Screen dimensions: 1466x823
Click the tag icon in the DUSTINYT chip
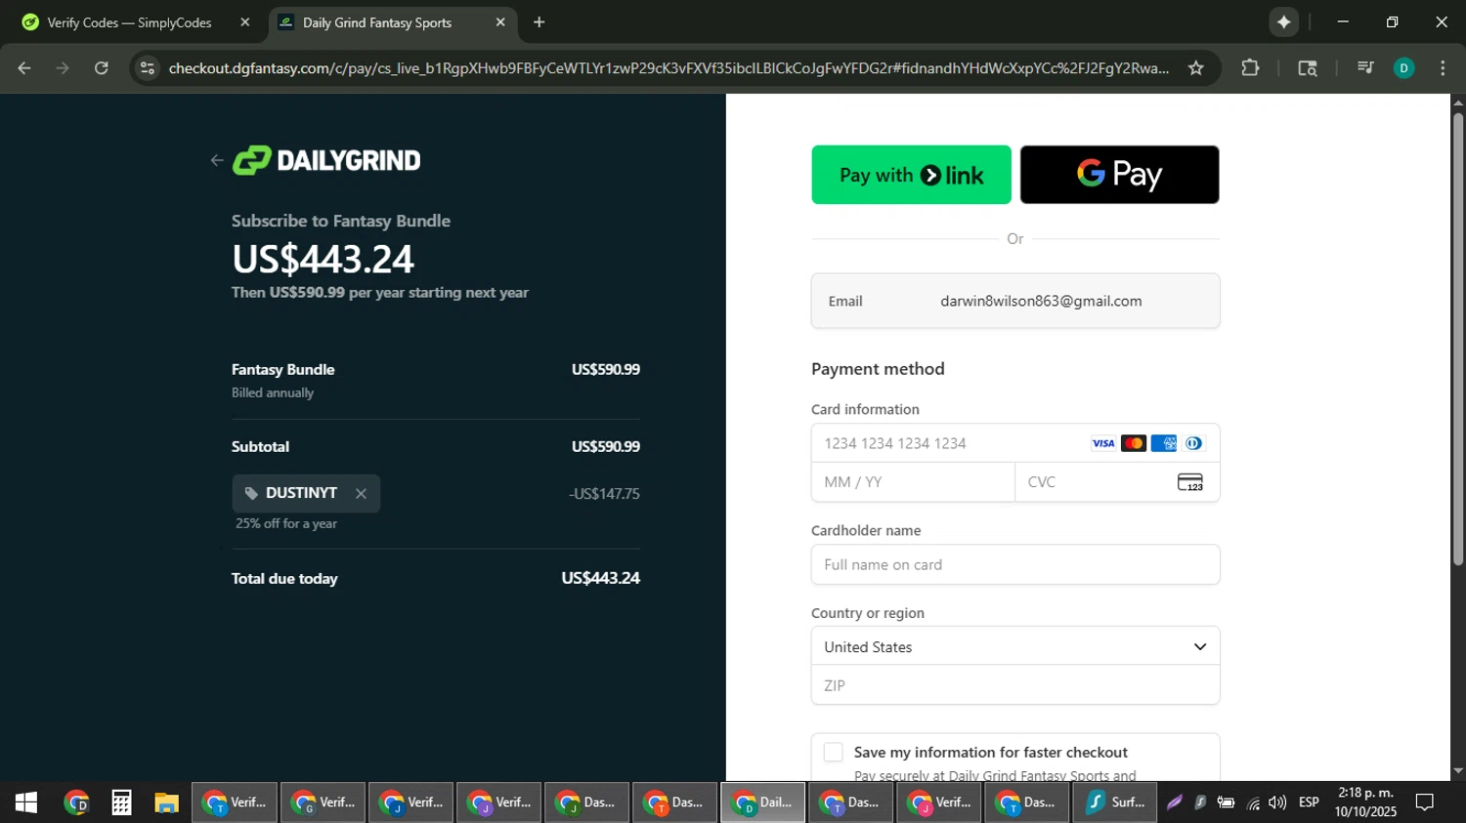[x=251, y=494]
